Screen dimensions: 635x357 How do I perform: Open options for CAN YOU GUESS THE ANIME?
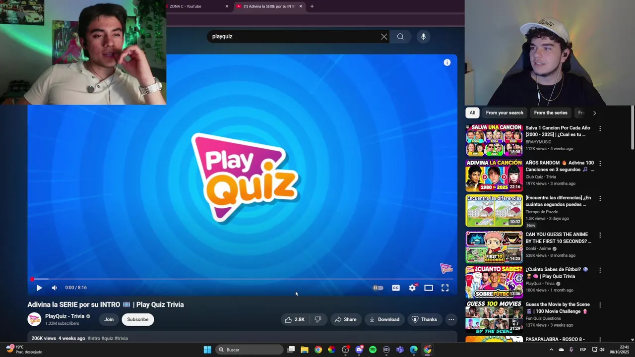(x=600, y=235)
